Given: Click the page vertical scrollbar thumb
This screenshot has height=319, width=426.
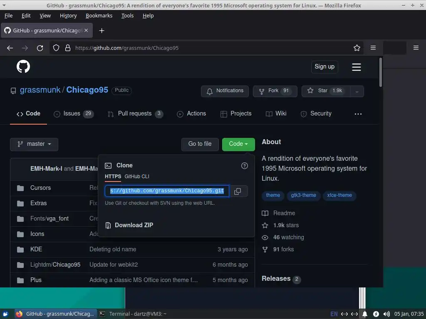Looking at the screenshot, I should (381, 73).
